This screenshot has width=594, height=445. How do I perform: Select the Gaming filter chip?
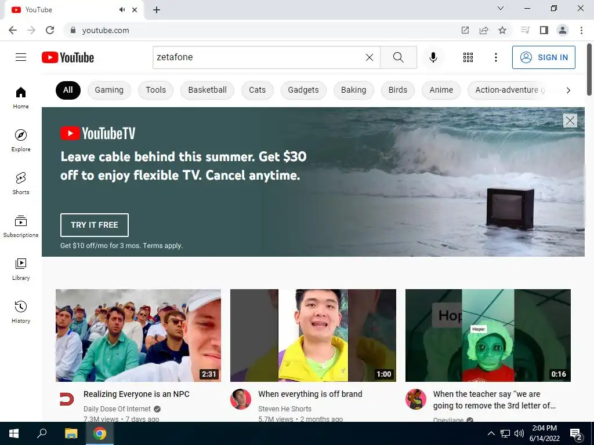(109, 90)
